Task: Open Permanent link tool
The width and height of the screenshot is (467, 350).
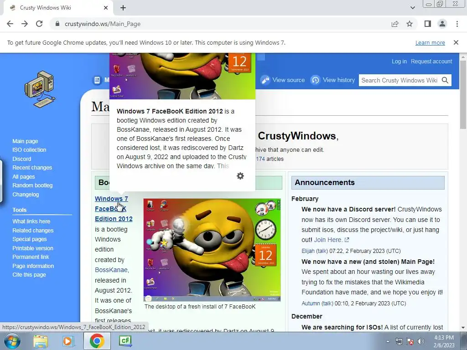Action: tap(31, 257)
